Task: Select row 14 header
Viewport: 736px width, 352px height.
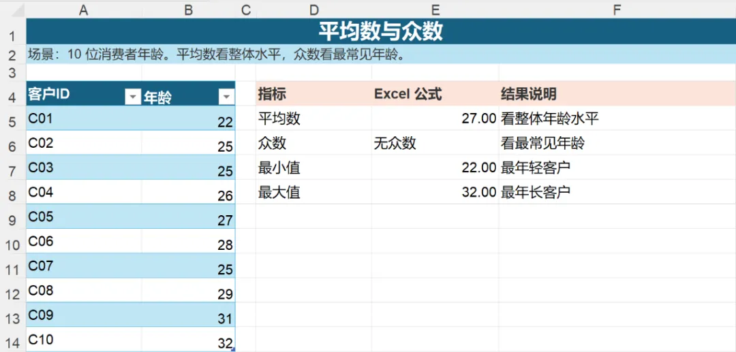Action: (x=13, y=339)
